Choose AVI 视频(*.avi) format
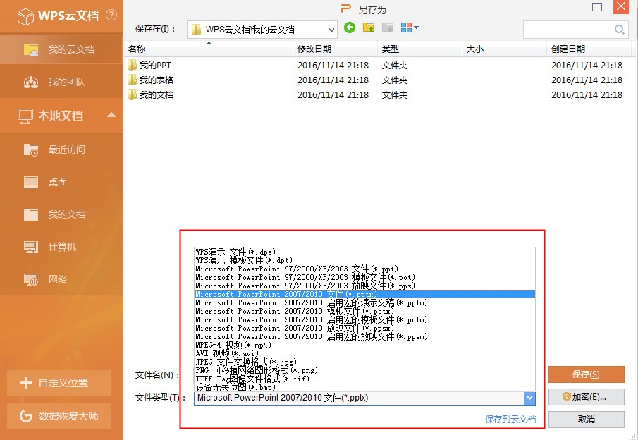The width and height of the screenshot is (638, 440). tap(364, 353)
